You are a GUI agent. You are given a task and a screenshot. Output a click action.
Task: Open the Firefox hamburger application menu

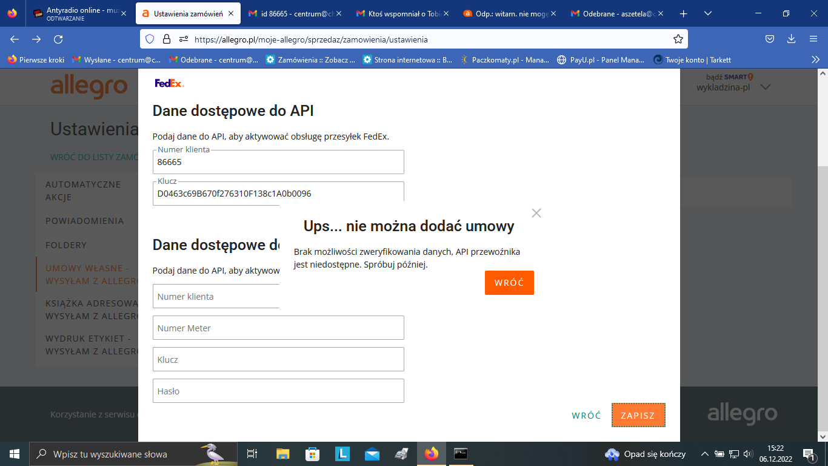[x=813, y=39]
